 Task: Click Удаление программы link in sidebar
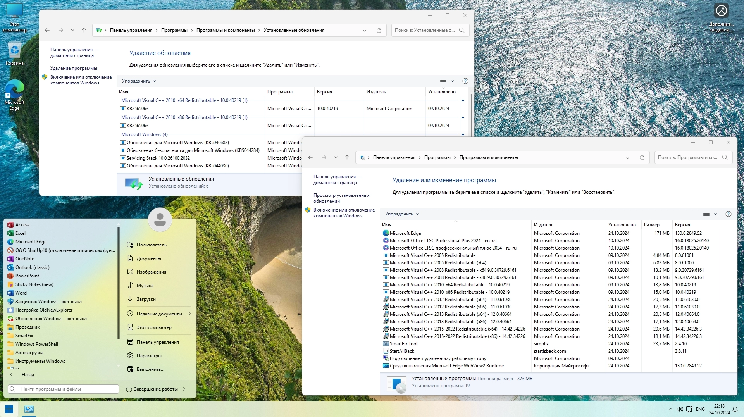coord(74,68)
